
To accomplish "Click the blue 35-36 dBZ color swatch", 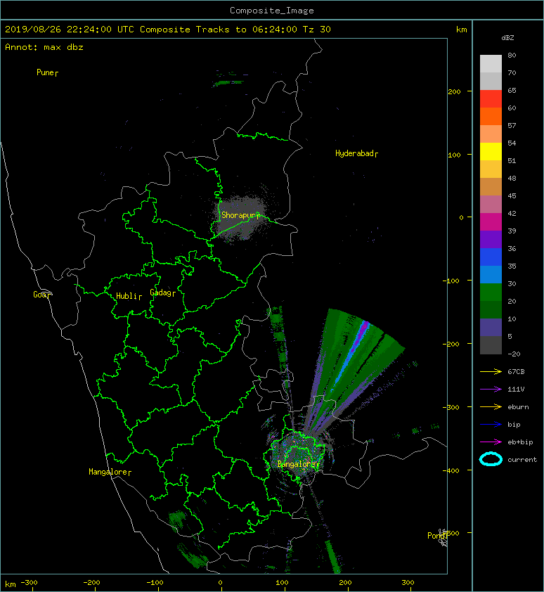I will [491, 257].
